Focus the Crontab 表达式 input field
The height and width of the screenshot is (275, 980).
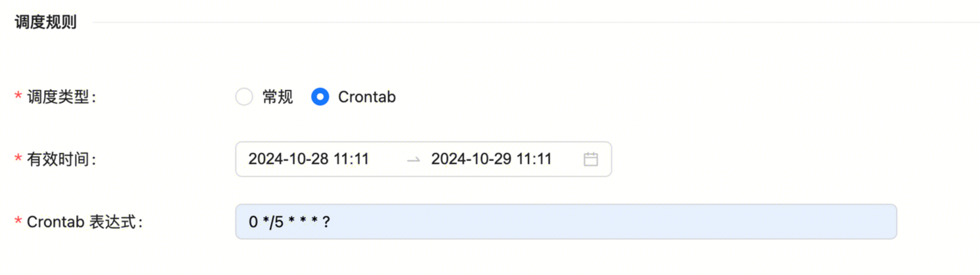pos(566,222)
